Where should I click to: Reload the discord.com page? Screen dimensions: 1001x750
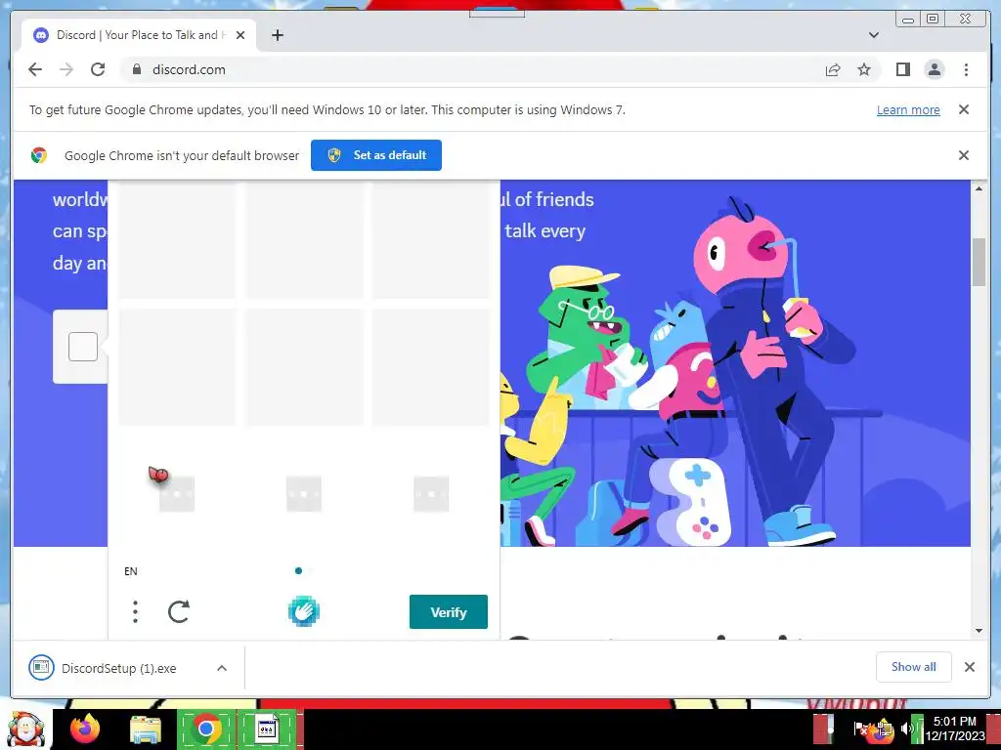98,69
